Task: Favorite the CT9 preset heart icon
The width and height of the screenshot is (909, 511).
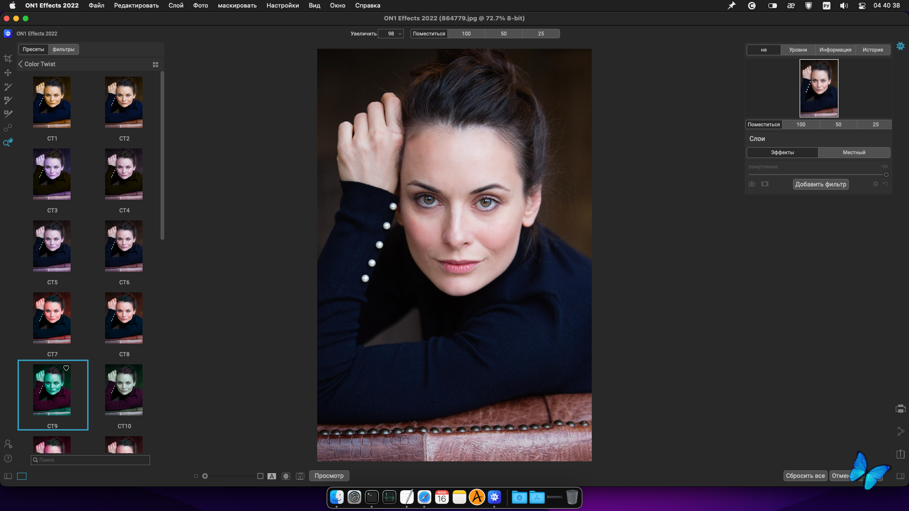Action: pos(66,368)
